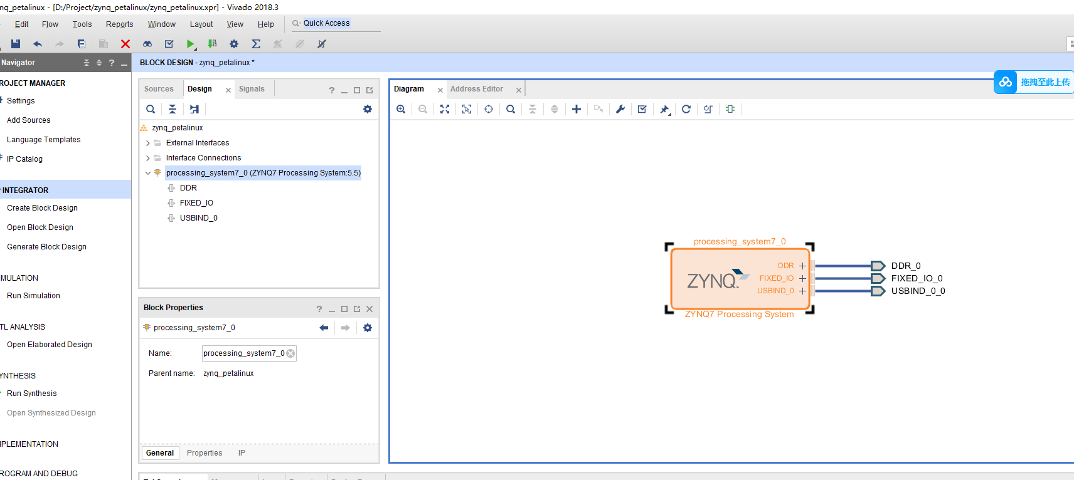Click the green IP block icon in Diagram toolbar
1074x480 pixels.
(730, 109)
